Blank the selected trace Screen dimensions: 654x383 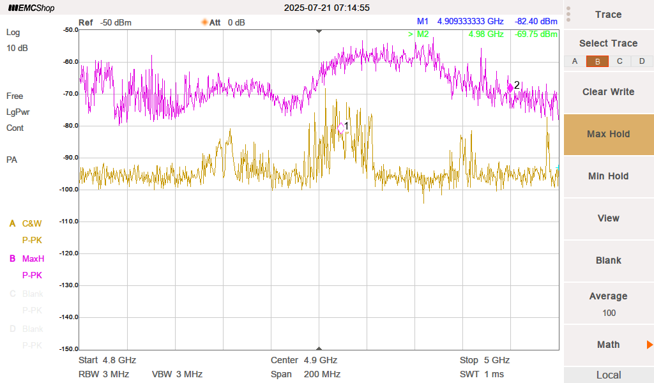[608, 260]
